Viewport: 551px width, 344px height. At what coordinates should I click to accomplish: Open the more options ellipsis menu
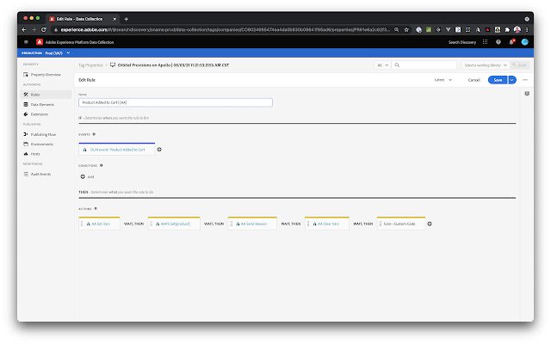pyautogui.click(x=525, y=80)
